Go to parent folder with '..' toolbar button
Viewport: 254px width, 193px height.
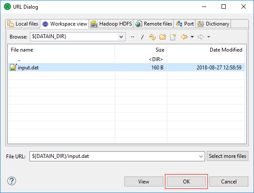[133, 37]
